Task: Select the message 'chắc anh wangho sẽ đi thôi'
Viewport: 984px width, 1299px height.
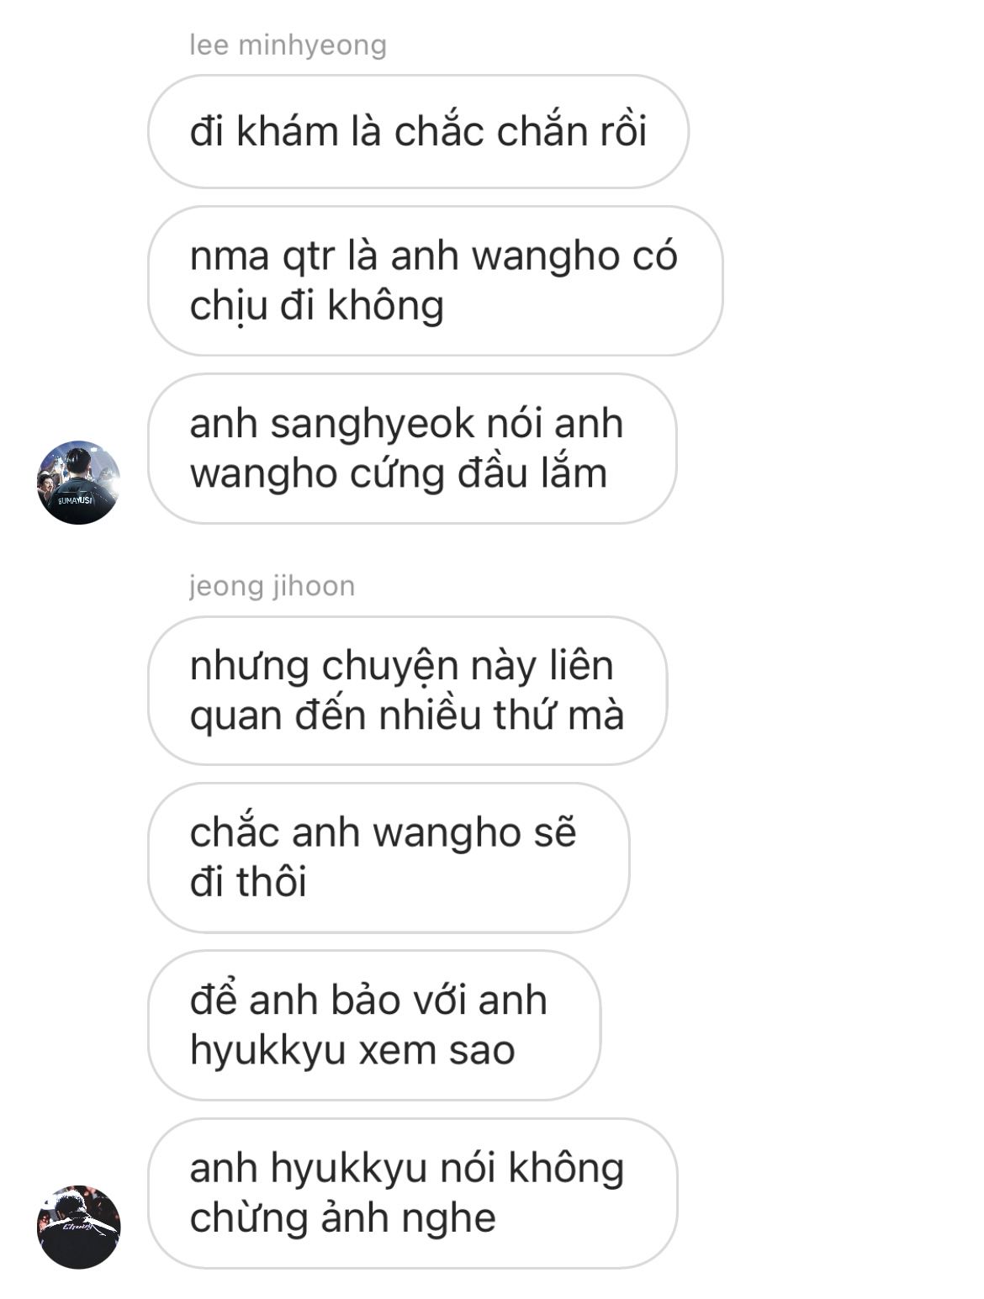Action: [388, 858]
